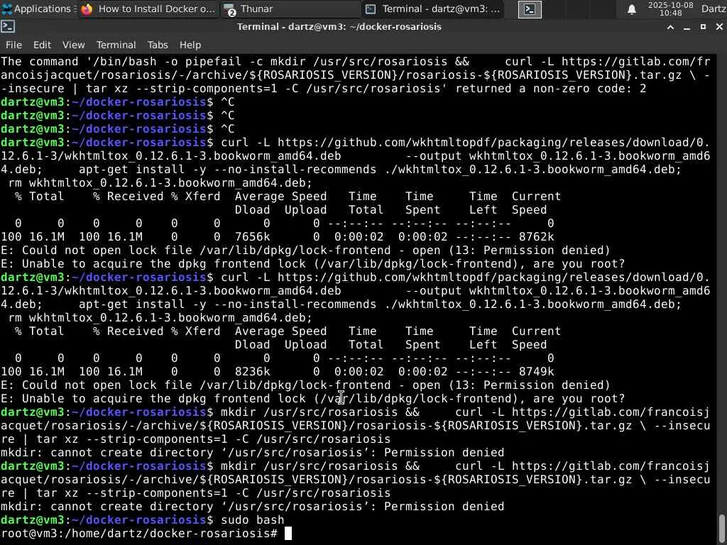Minimize the terminal window
The width and height of the screenshot is (727, 545).
(687, 28)
